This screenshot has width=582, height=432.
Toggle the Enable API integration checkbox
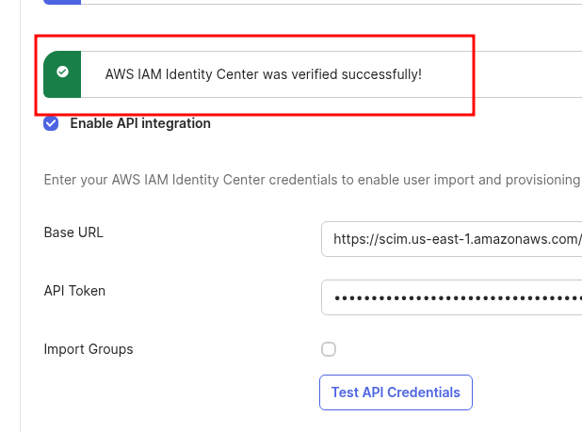click(x=51, y=123)
